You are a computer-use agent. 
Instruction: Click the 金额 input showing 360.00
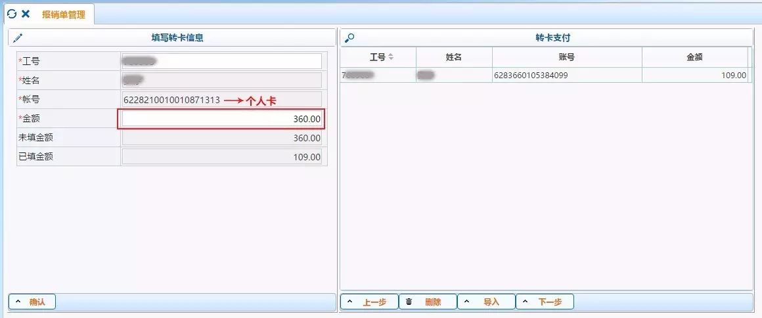click(x=221, y=119)
